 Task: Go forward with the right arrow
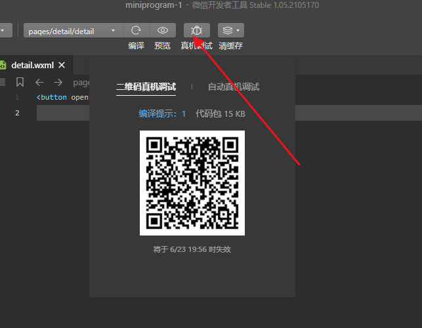58,83
